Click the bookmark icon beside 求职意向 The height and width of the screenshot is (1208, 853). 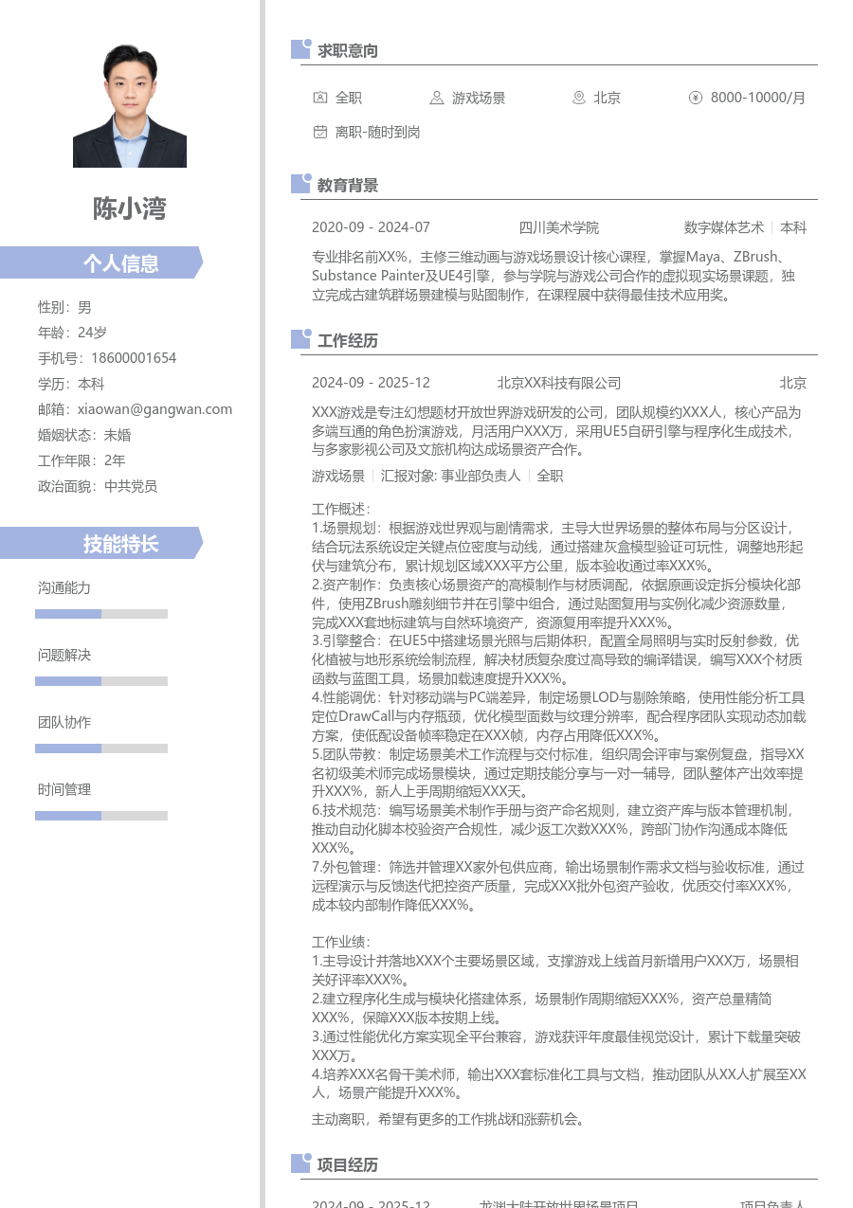[299, 50]
